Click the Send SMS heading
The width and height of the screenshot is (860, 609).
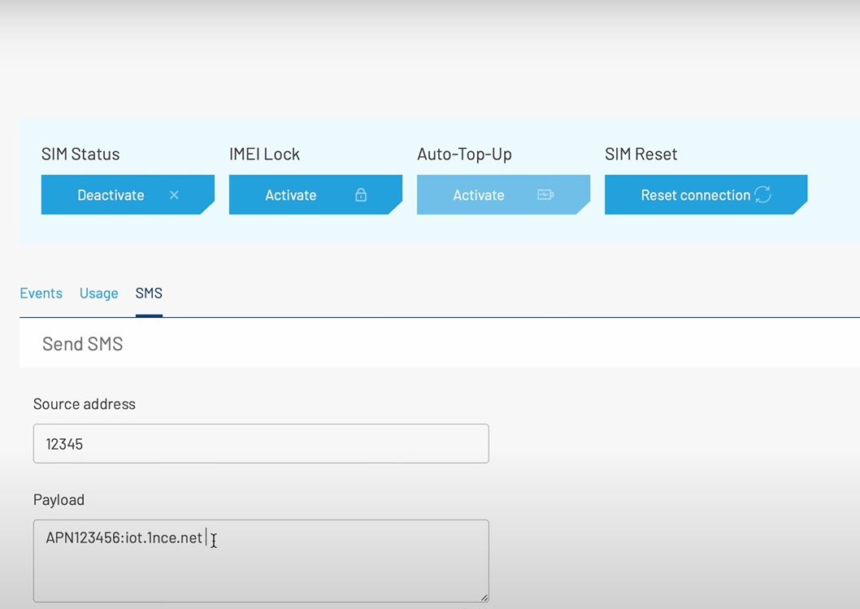pyautogui.click(x=83, y=344)
